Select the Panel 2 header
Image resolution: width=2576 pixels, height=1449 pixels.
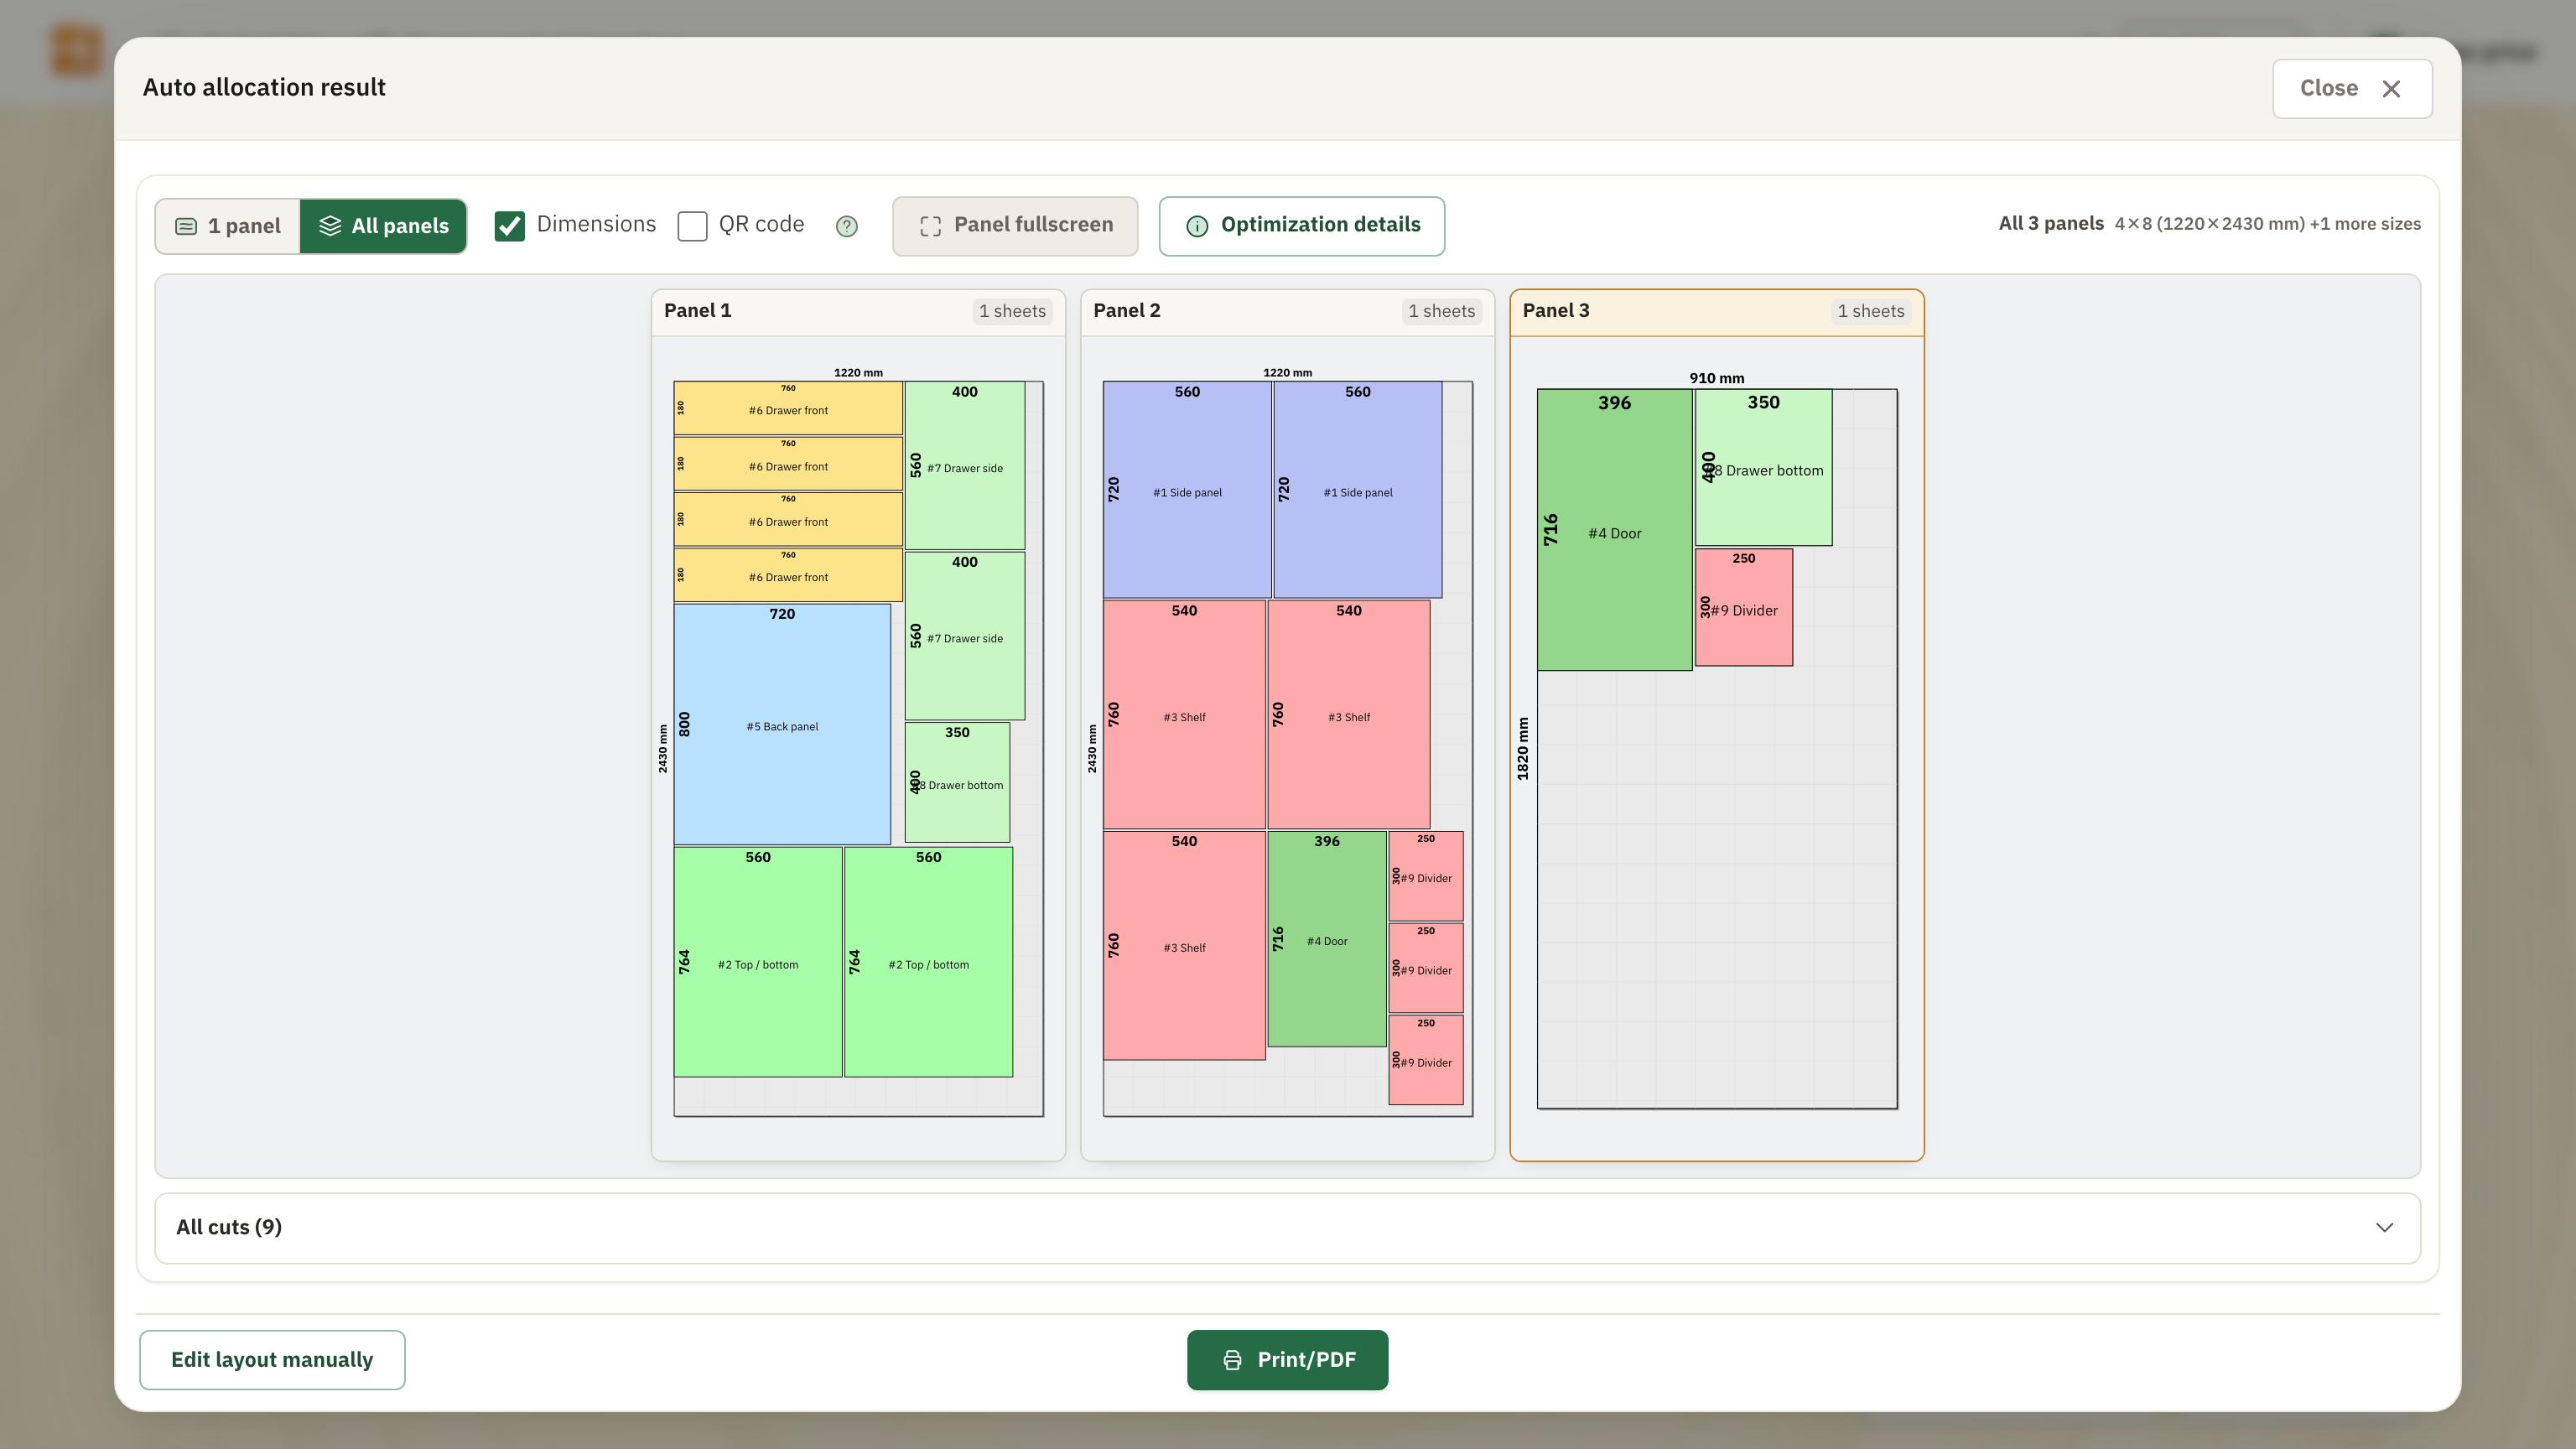click(1287, 311)
